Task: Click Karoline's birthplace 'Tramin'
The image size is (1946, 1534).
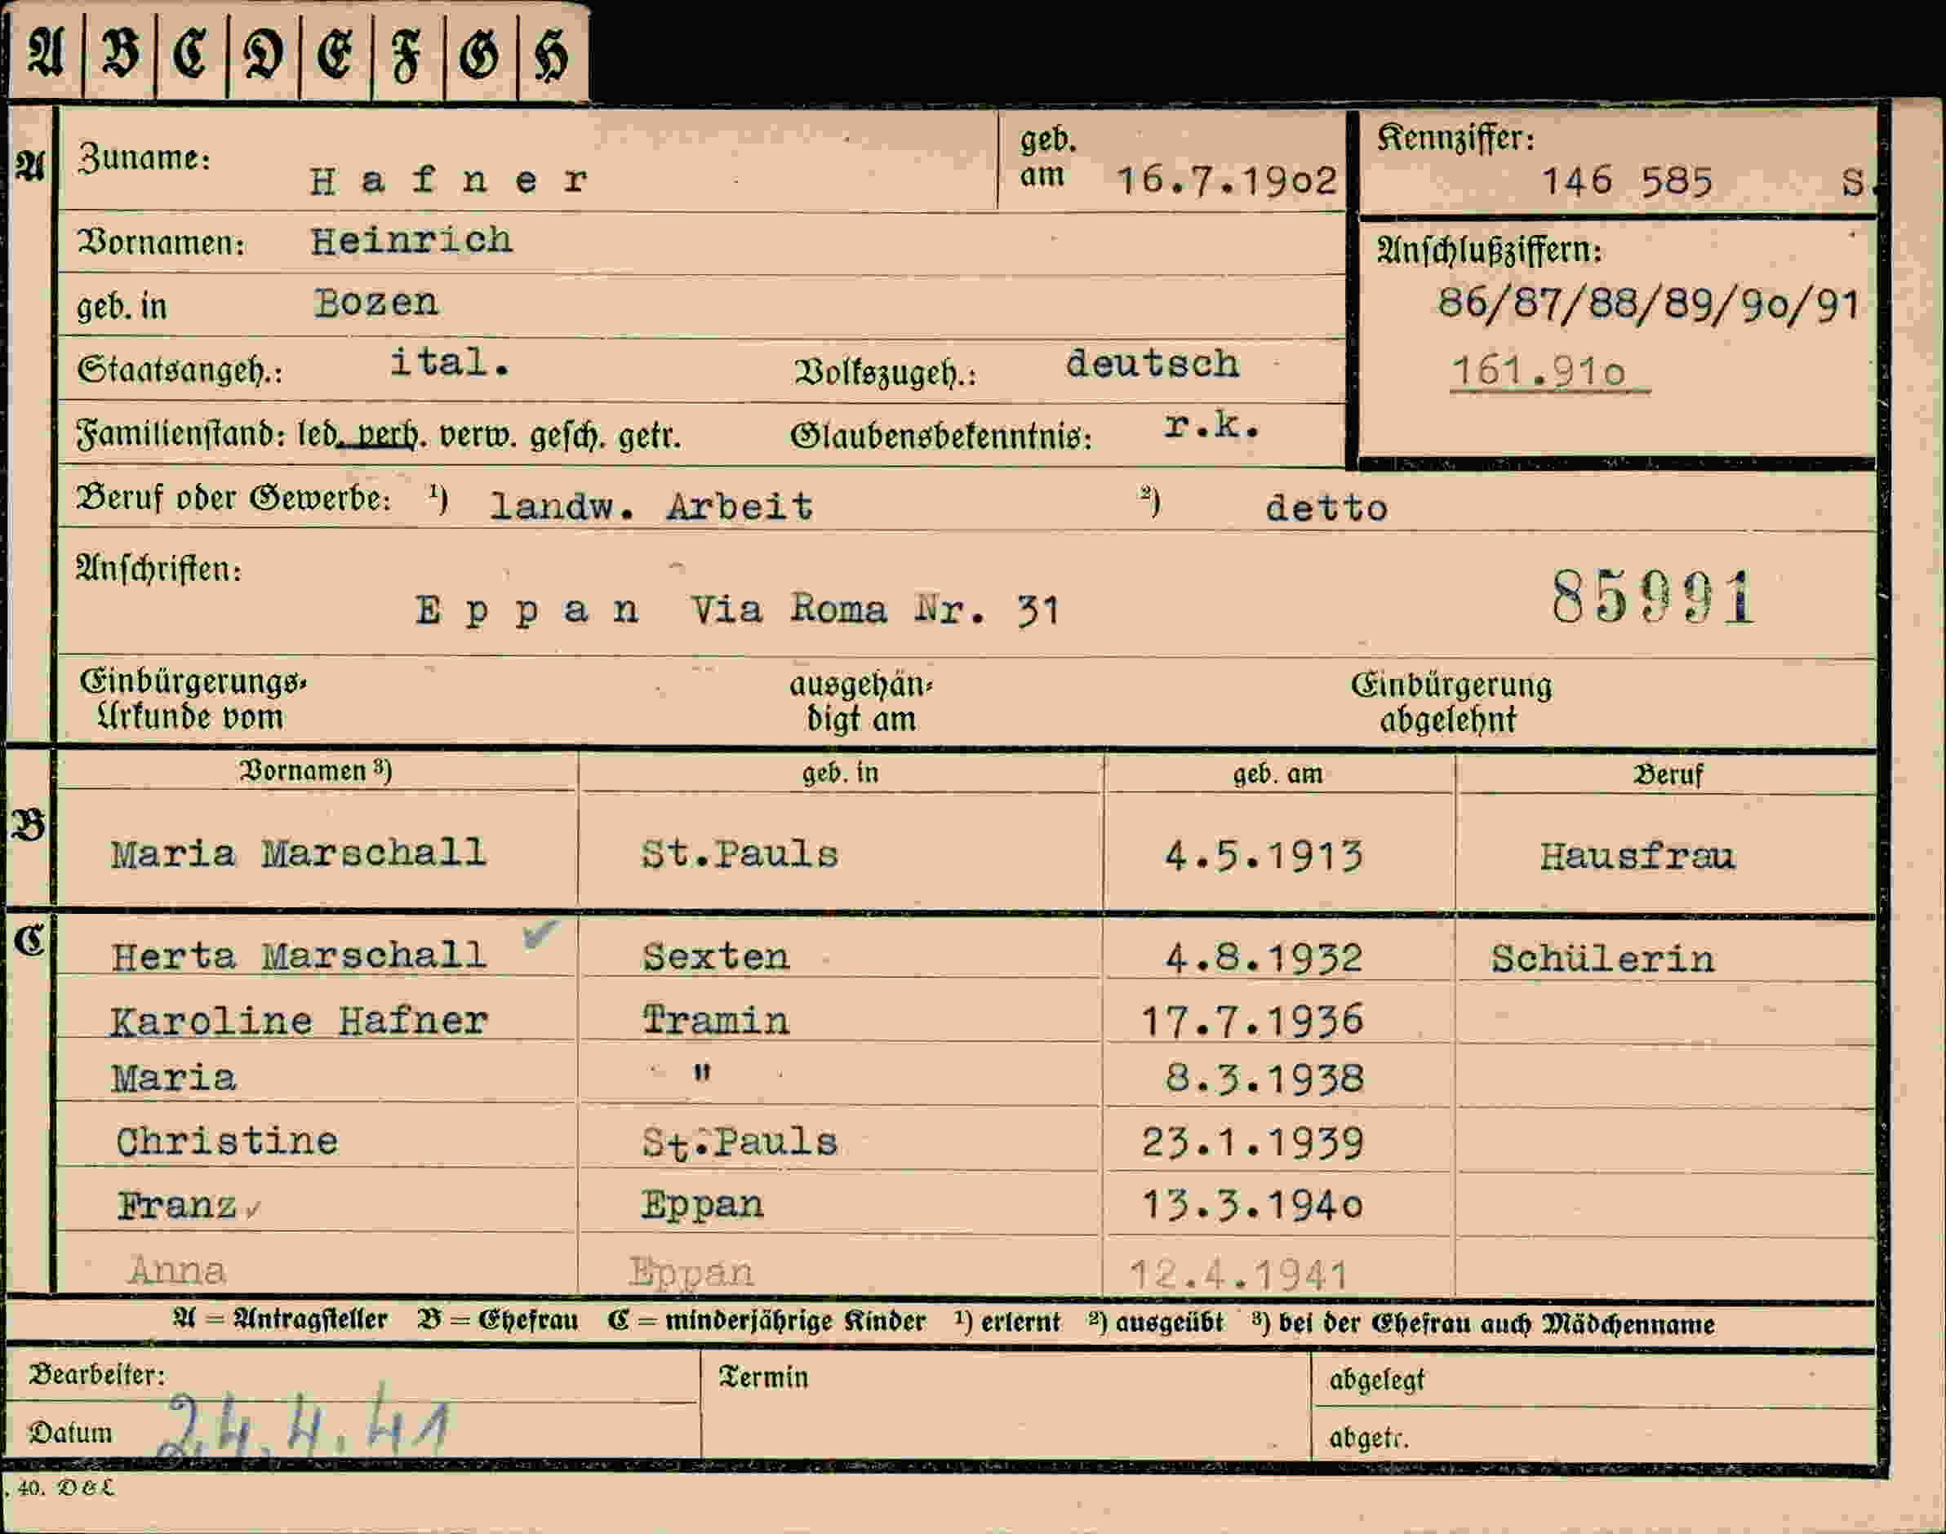Action: tap(716, 1021)
